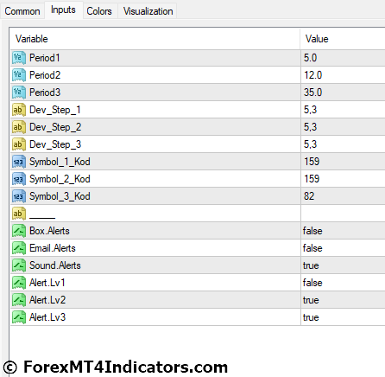Viewport: 385px width, 377px height.
Task: Click the Symbol_1_Kod integer icon
Action: click(19, 162)
